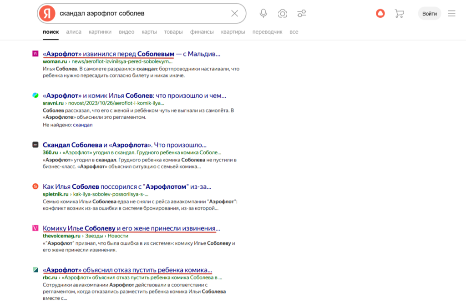Click the rbc.ru site favicon
The height and width of the screenshot is (302, 466).
35,270
